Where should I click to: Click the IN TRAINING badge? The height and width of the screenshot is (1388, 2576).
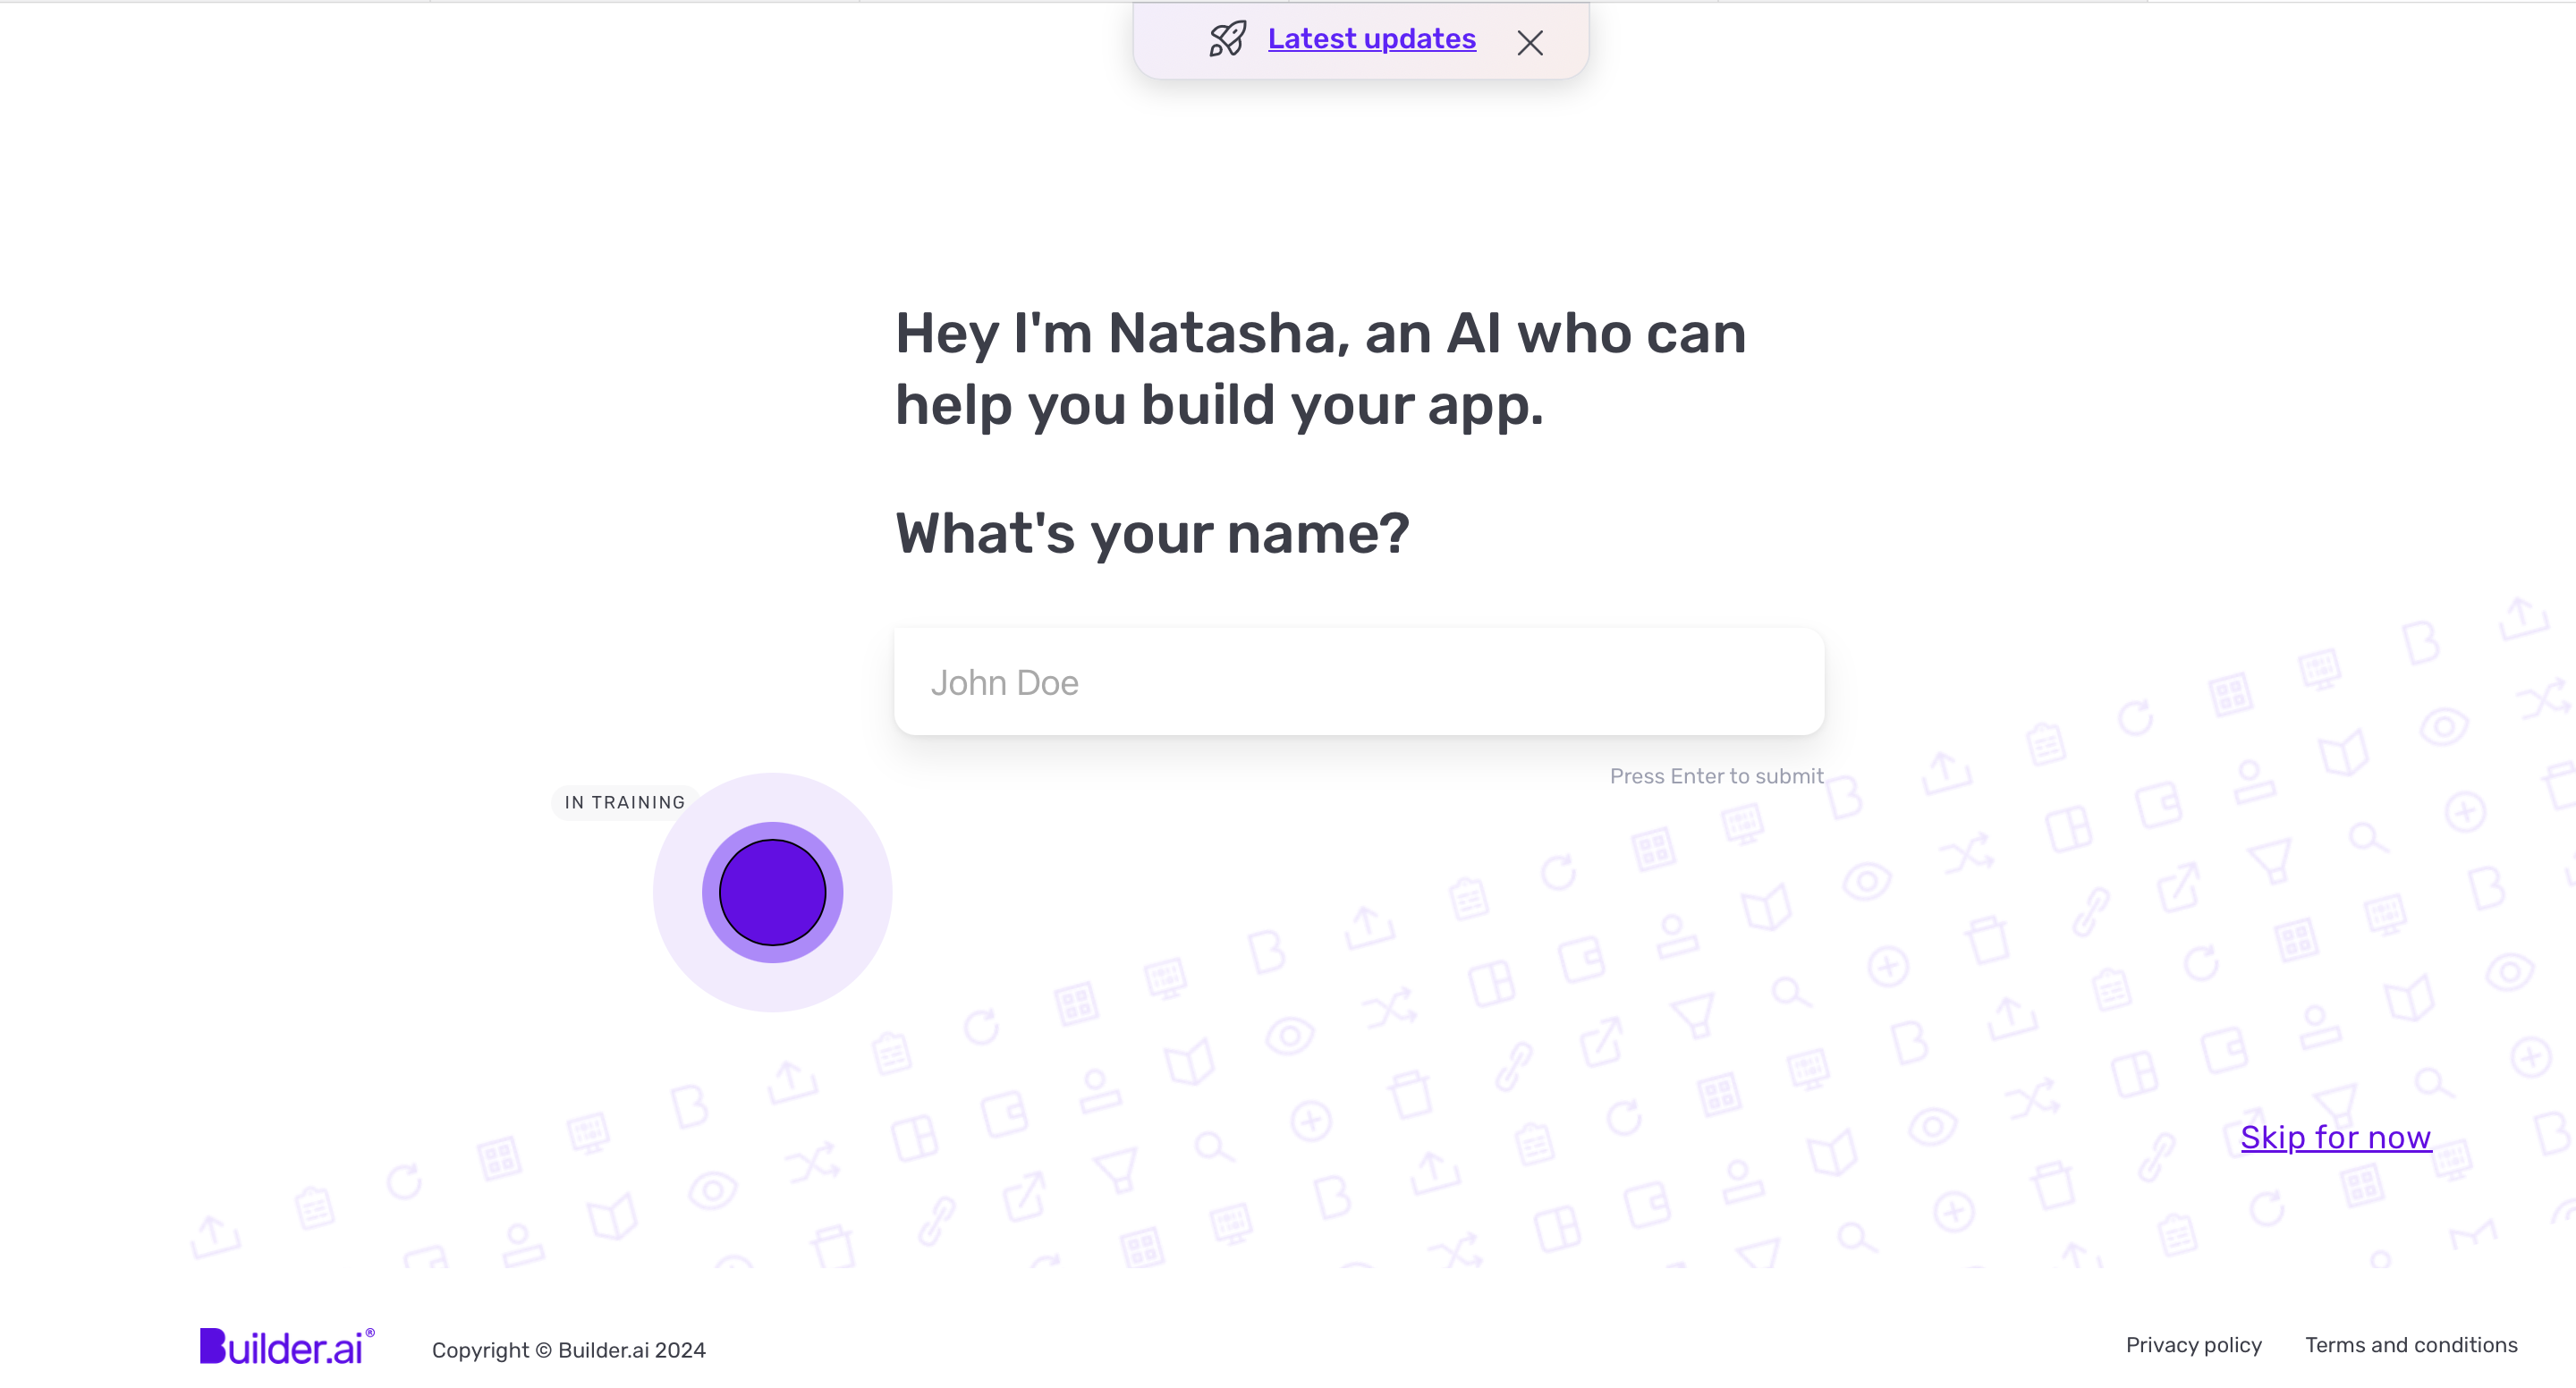(624, 802)
